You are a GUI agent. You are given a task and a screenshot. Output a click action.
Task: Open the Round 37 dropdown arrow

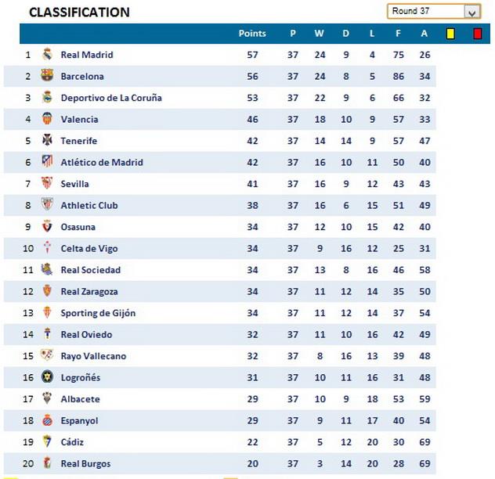(x=472, y=12)
